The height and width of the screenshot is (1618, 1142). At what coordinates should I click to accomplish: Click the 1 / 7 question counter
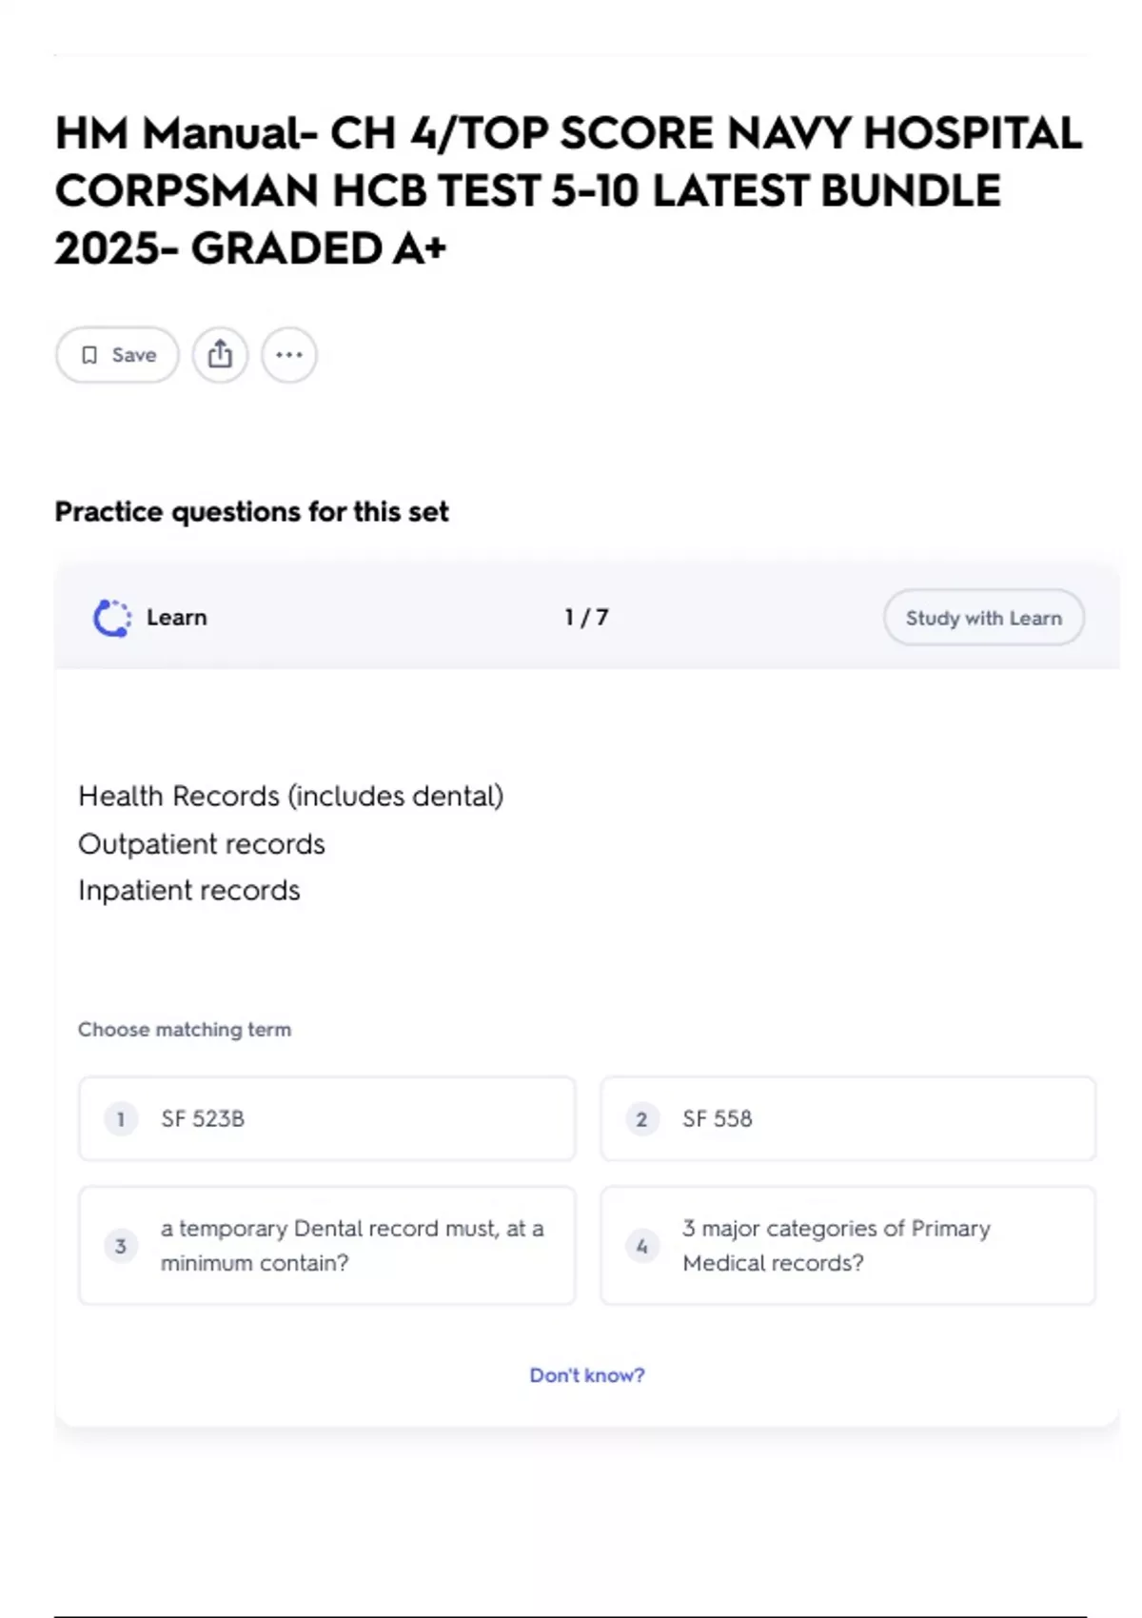(586, 618)
